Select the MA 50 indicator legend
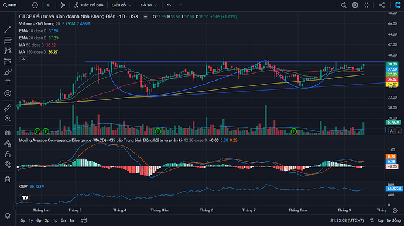Viewport: 404px width, 226px height. pyautogui.click(x=37, y=45)
